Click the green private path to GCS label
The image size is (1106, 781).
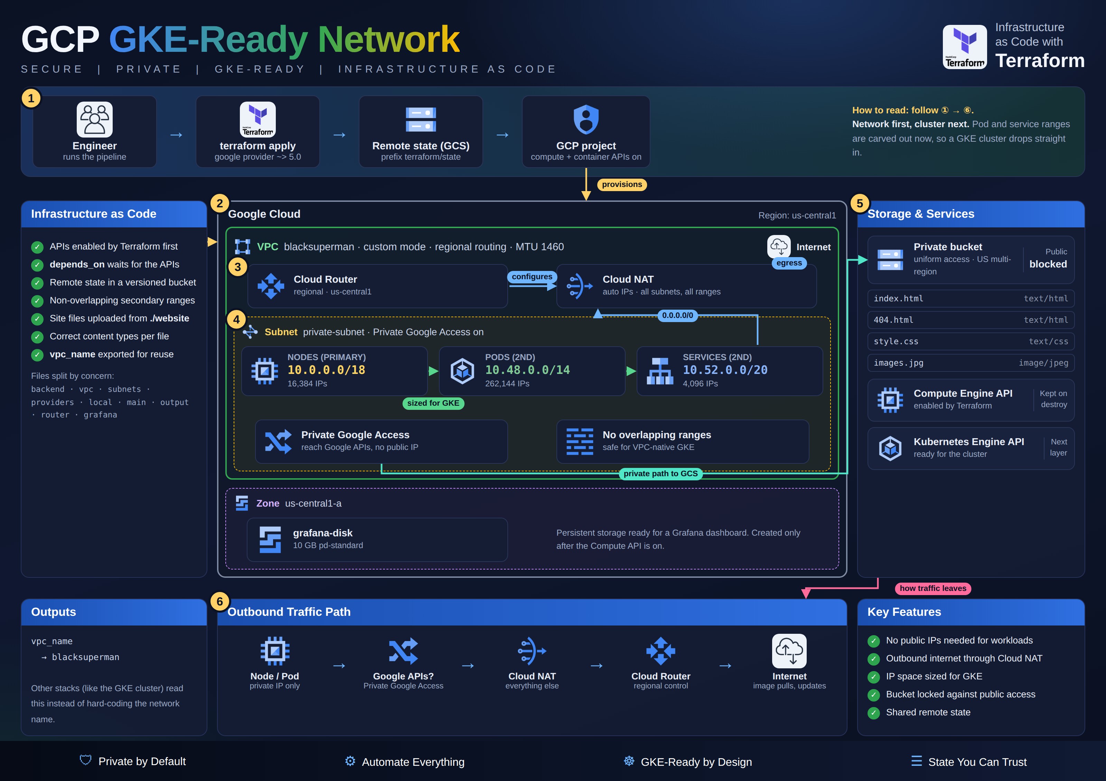[x=660, y=474]
